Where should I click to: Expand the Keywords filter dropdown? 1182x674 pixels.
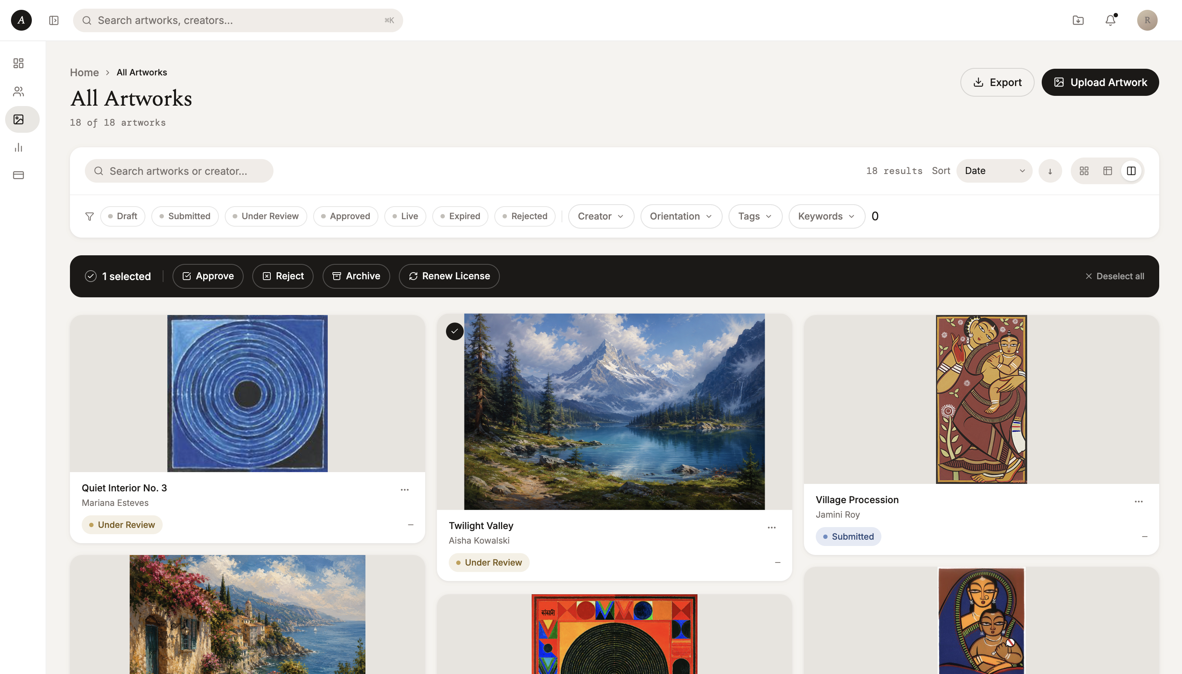[826, 216]
